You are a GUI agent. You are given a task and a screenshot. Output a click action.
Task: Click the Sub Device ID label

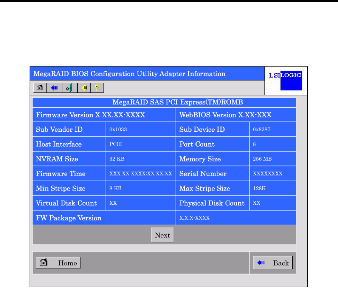click(x=202, y=130)
